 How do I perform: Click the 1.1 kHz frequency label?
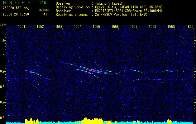2,40
